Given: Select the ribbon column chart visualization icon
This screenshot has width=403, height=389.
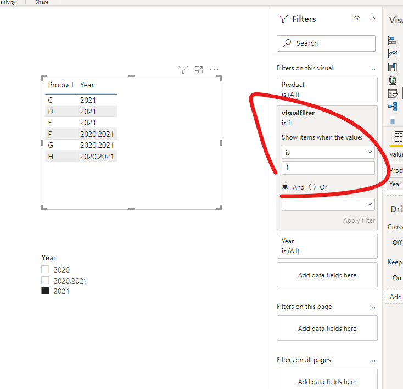Looking at the screenshot, I should pyautogui.click(x=393, y=67).
